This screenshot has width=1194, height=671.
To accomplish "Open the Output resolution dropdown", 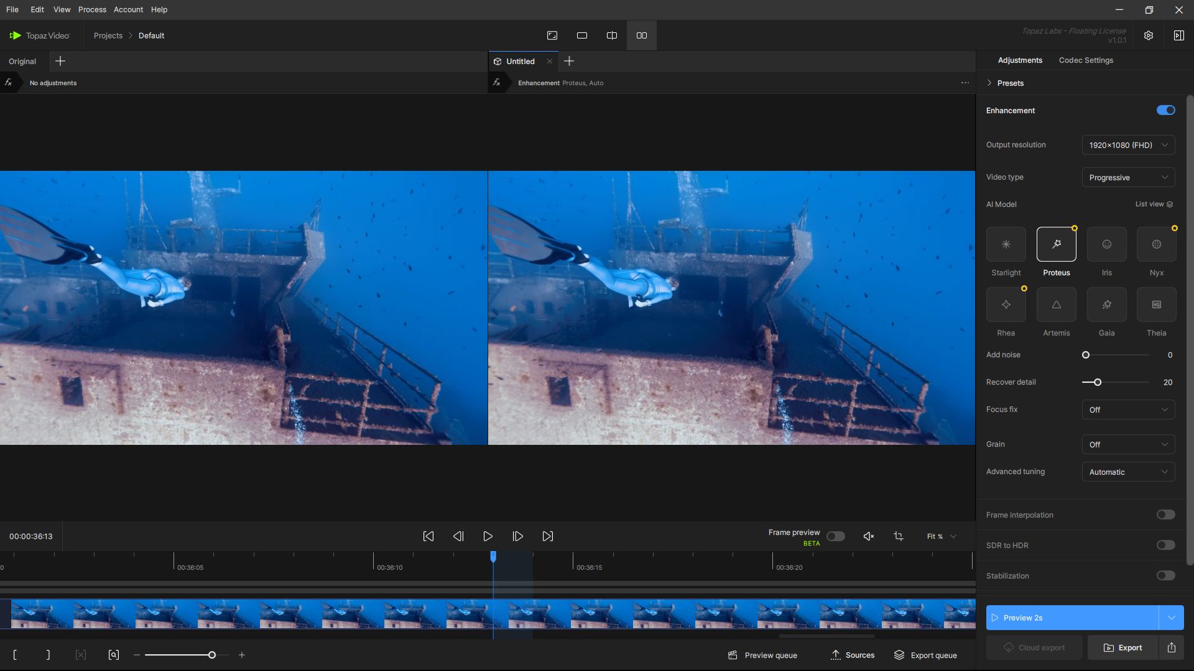I will coord(1128,145).
